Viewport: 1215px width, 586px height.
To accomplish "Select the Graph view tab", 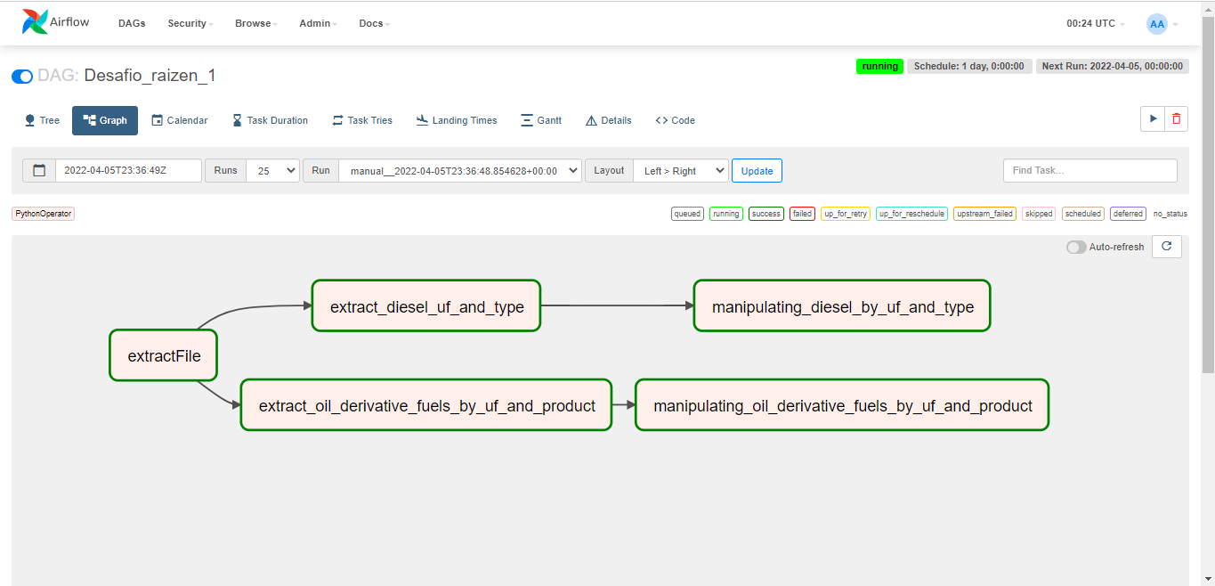I will [105, 120].
